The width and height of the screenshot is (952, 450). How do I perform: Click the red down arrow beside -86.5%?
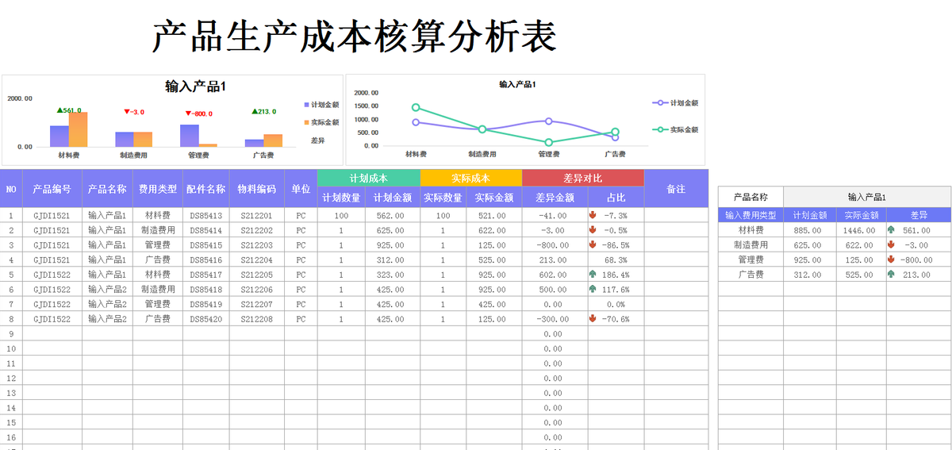[593, 244]
